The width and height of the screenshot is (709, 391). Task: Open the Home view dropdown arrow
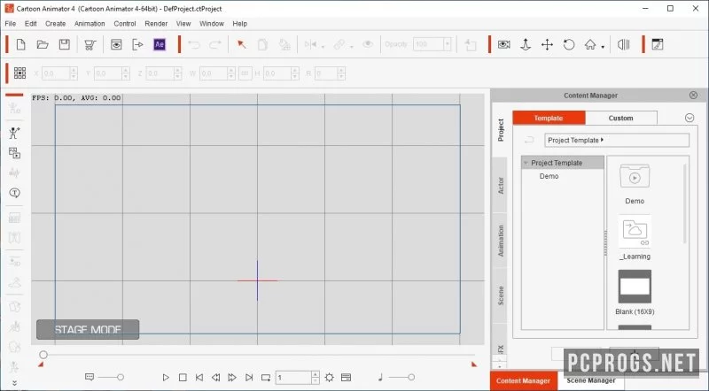click(603, 47)
